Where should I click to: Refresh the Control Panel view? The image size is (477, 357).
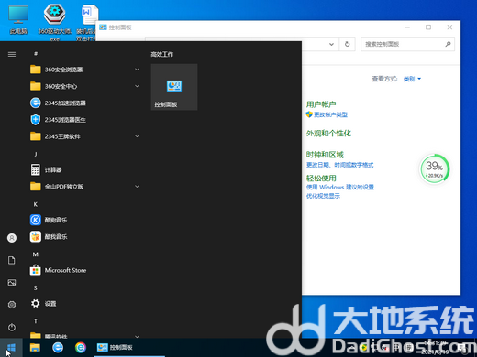click(347, 44)
